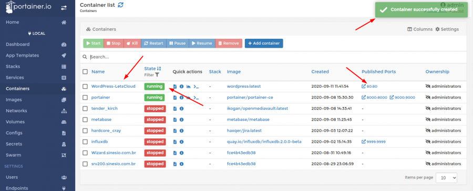473x191 pixels.
Task: Click the Remove button
Action: [x=229, y=44]
